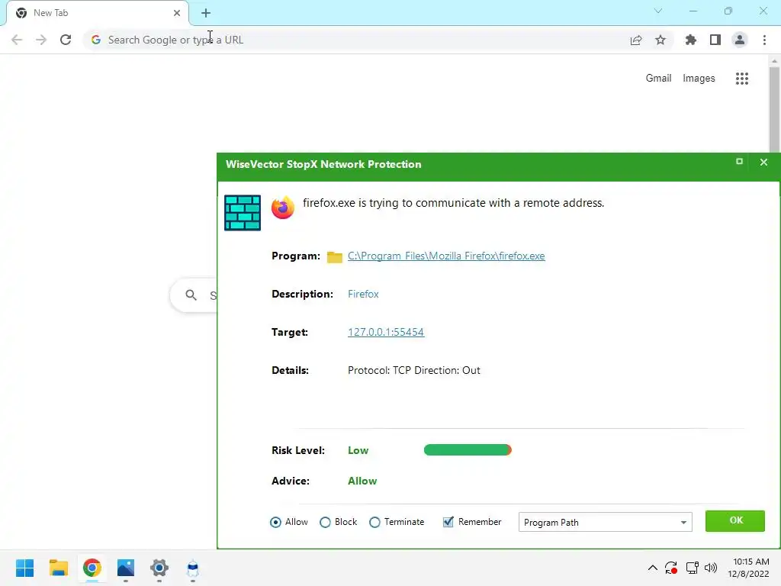Close the StopX Network Protection dialog
Viewport: 781px width, 586px height.
tap(763, 162)
